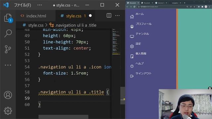Open the 設定 navigation link

click(138, 44)
